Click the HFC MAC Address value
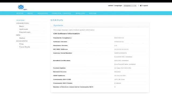This screenshot has height=96, width=172. pyautogui.click(x=121, y=49)
